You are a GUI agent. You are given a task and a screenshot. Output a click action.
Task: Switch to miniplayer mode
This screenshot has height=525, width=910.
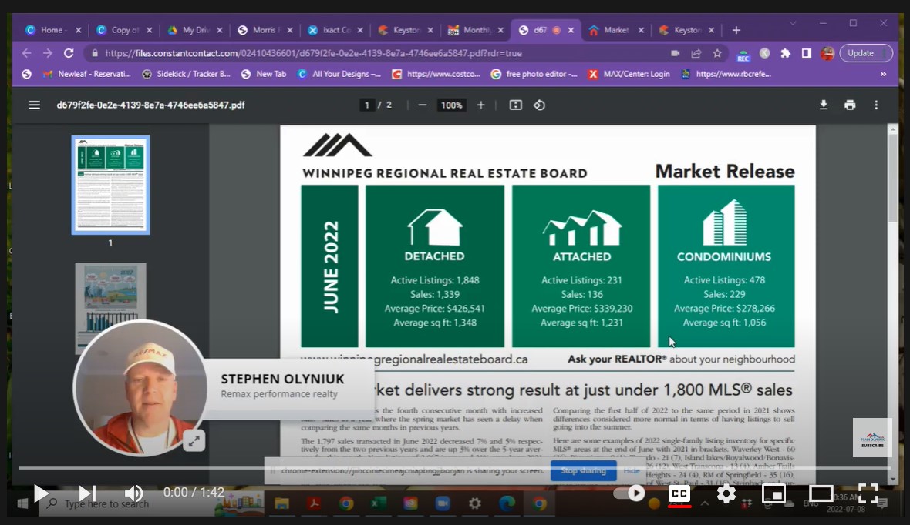[x=773, y=493]
